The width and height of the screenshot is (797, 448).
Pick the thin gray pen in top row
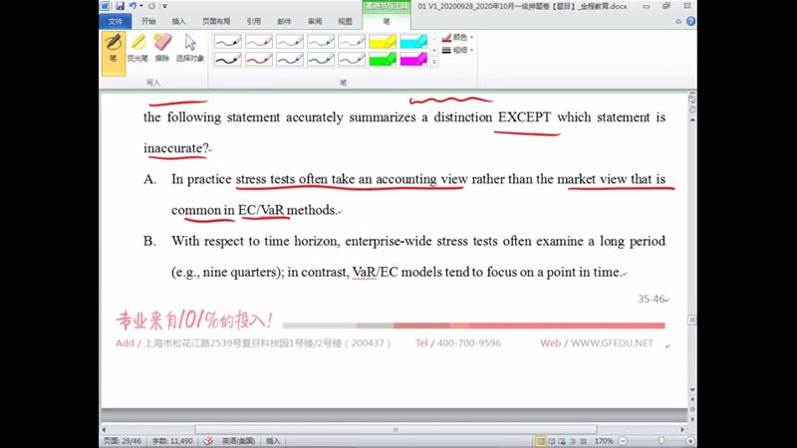352,42
